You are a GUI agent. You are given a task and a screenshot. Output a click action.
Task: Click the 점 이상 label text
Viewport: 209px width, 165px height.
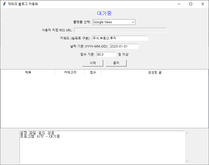(123, 54)
